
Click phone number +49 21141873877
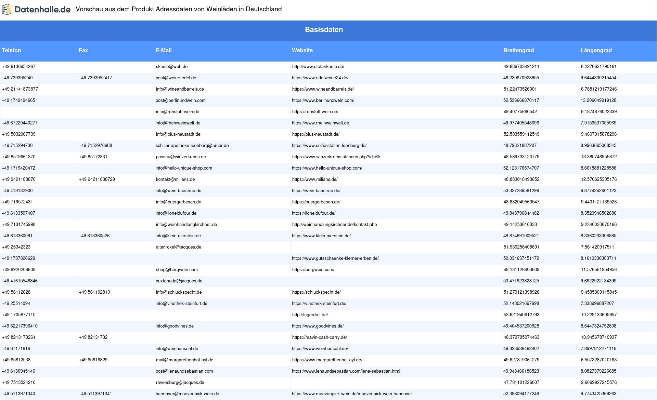[x=20, y=89]
